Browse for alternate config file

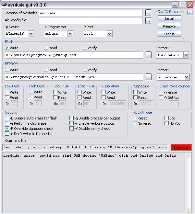[148, 21]
